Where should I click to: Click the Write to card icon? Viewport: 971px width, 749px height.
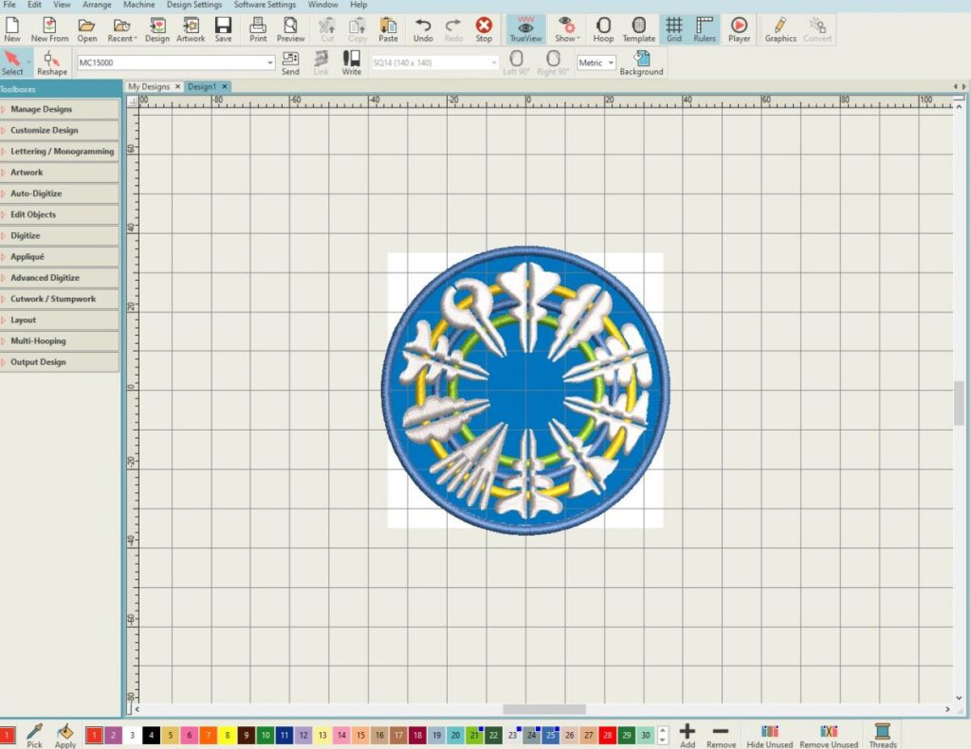click(351, 64)
